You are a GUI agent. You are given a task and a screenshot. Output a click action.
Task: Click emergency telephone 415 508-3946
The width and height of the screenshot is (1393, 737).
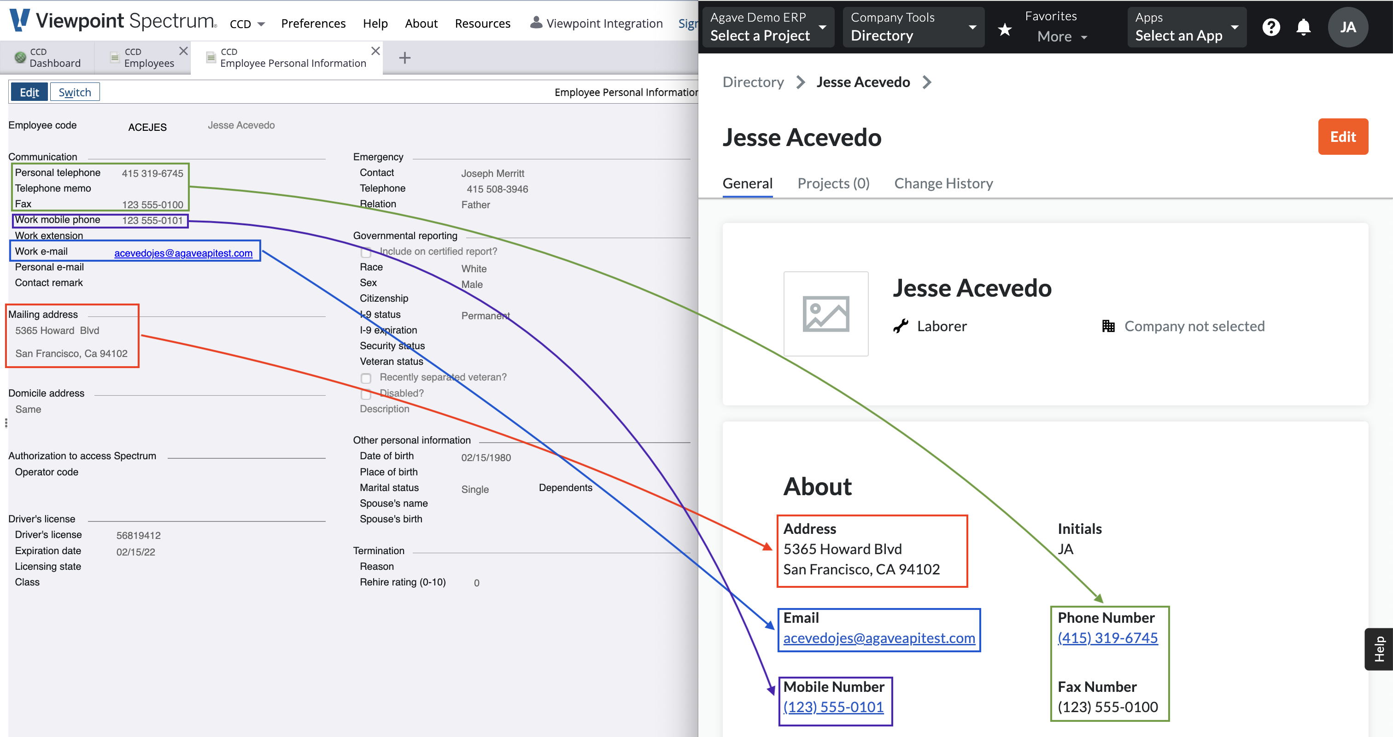497,189
